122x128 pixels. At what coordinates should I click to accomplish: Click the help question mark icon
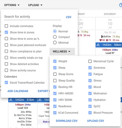coord(121,5)
